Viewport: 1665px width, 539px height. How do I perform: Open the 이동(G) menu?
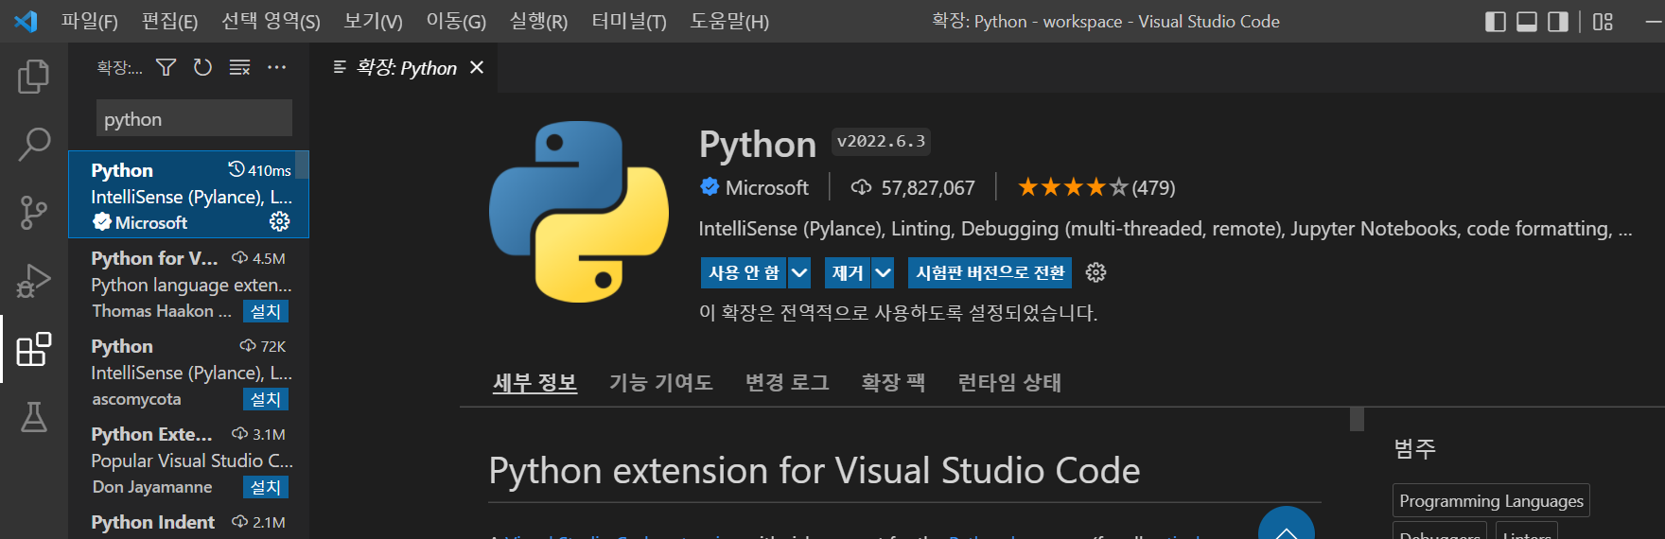point(456,21)
